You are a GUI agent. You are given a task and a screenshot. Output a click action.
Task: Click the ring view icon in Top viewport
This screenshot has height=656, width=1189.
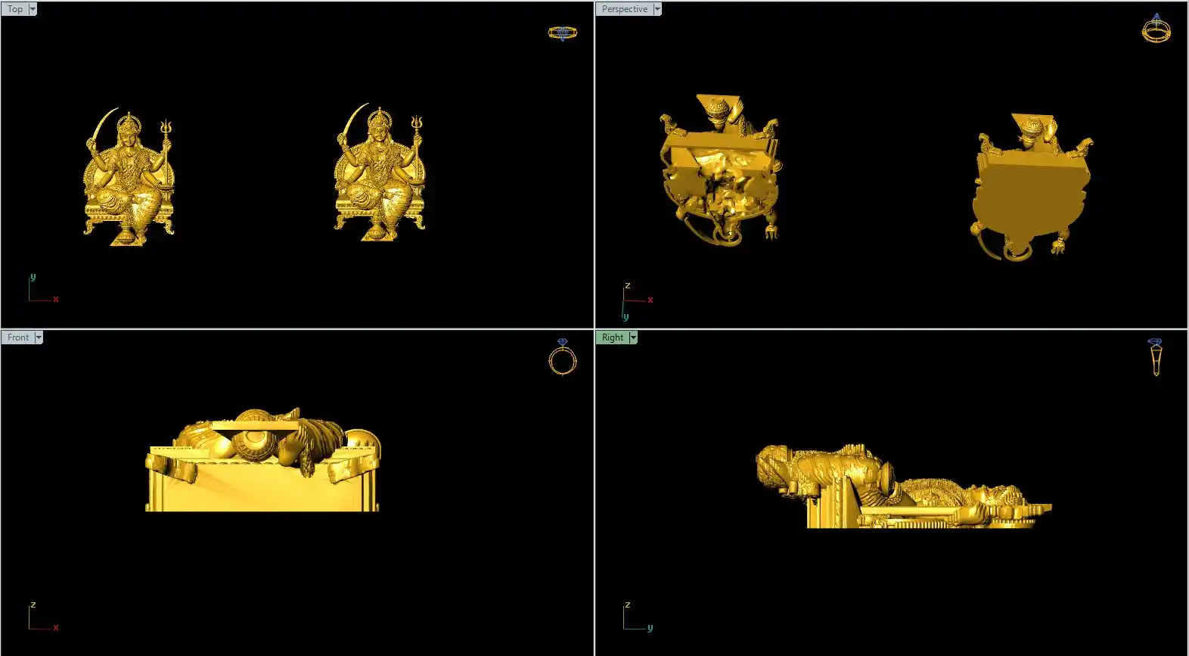click(562, 33)
